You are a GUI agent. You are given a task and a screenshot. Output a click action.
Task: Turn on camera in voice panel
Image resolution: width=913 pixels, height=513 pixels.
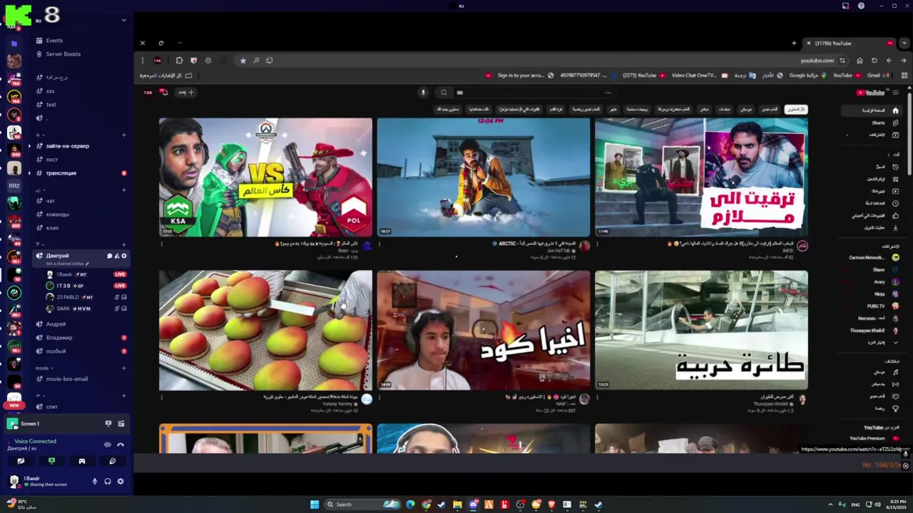point(21,461)
